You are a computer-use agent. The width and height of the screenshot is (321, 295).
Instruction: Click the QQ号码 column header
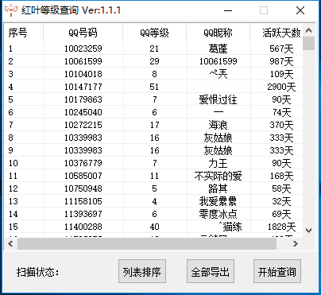83,33
